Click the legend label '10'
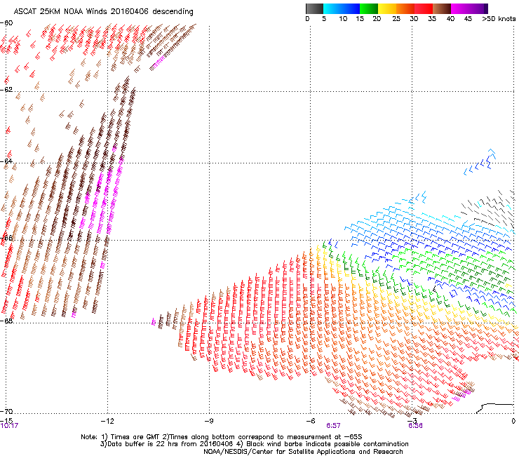Screen dimensions: 519x456 coord(343,19)
